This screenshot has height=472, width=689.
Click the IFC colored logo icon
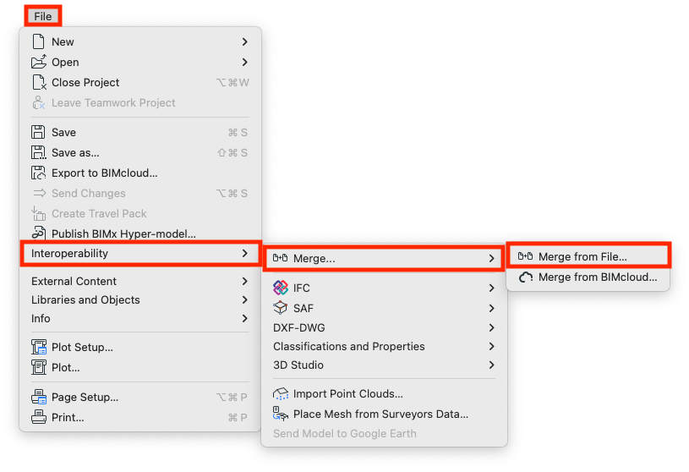click(x=281, y=288)
